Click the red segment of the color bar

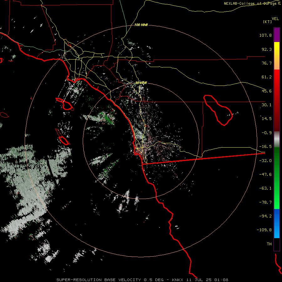277,100
